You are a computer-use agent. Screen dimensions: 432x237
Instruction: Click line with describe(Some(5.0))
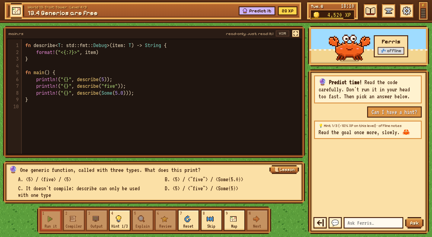pyautogui.click(x=85, y=93)
